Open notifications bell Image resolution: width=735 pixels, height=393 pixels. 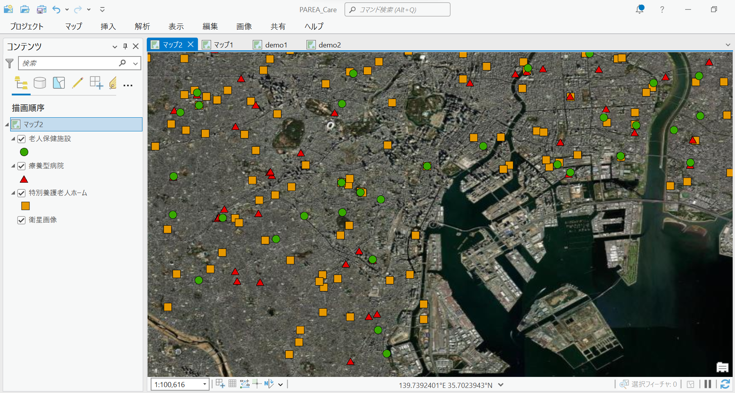point(640,9)
